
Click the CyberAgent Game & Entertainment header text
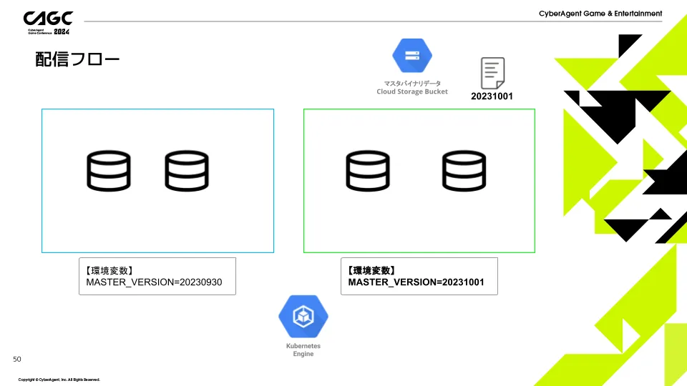600,14
